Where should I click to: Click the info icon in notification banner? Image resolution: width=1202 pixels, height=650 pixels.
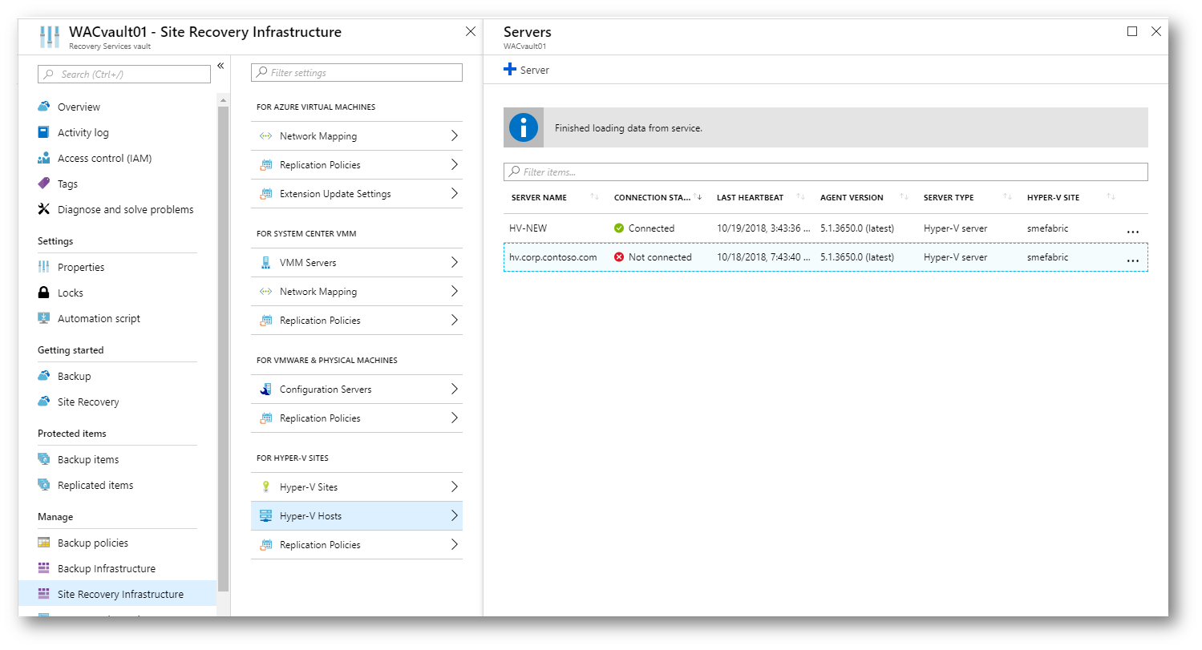click(524, 127)
